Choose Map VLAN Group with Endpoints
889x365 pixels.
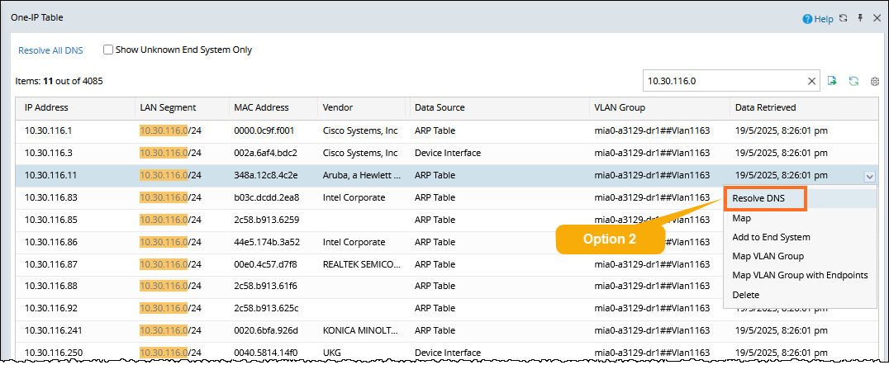tap(800, 275)
